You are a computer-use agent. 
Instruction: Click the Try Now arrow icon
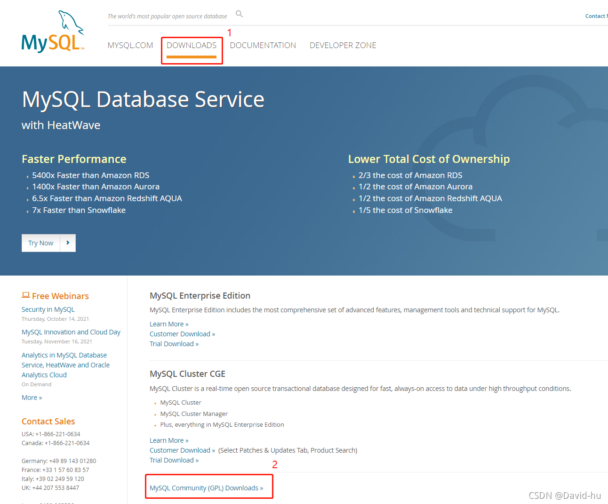(68, 243)
